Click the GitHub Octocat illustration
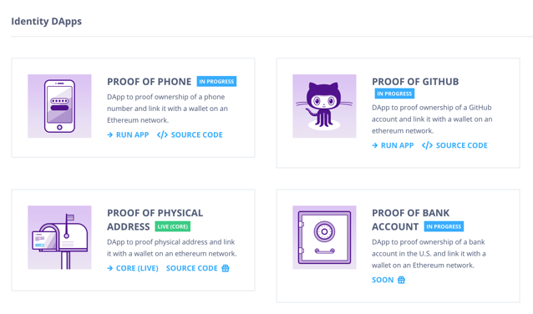Image resolution: width=533 pixels, height=314 pixels. click(324, 106)
